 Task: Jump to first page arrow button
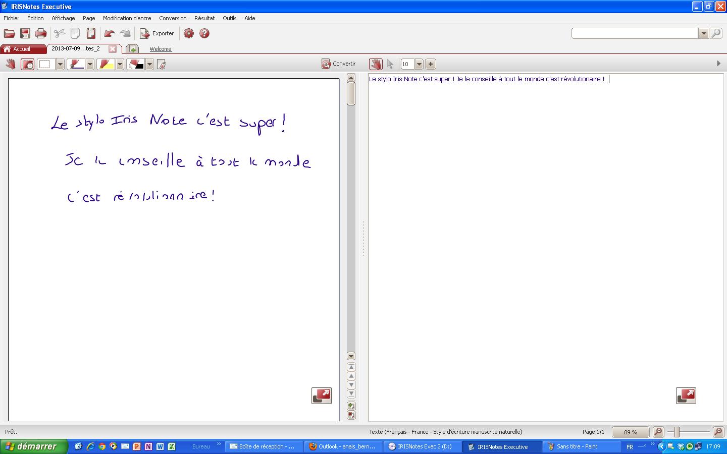click(351, 367)
